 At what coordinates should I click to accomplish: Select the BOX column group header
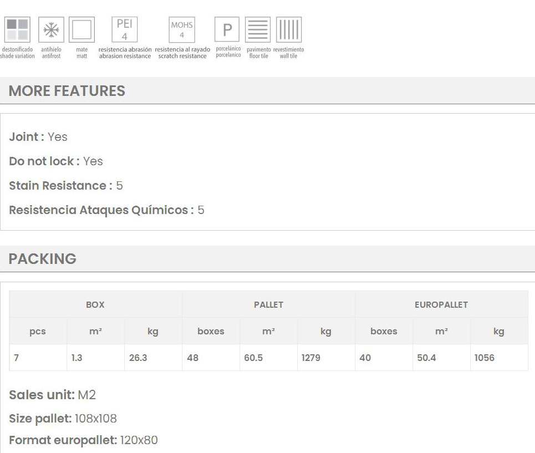pyautogui.click(x=95, y=304)
